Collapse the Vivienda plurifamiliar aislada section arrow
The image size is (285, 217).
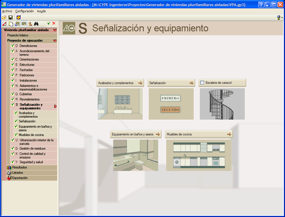tap(55, 30)
